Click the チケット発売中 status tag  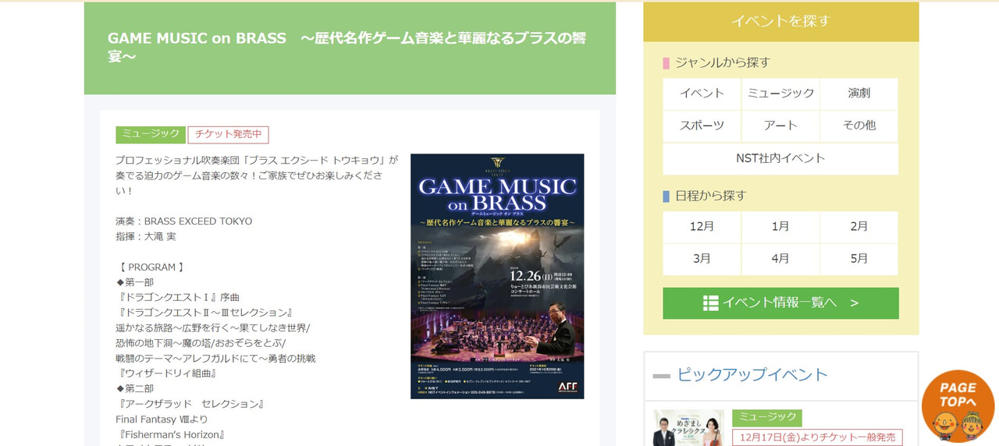pyautogui.click(x=228, y=135)
